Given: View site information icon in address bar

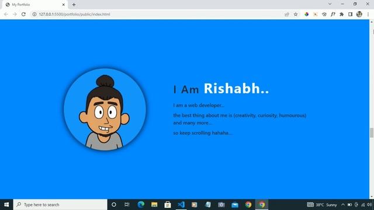Looking at the screenshot, I should click(x=34, y=14).
